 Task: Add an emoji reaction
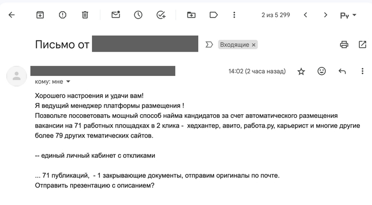click(322, 71)
